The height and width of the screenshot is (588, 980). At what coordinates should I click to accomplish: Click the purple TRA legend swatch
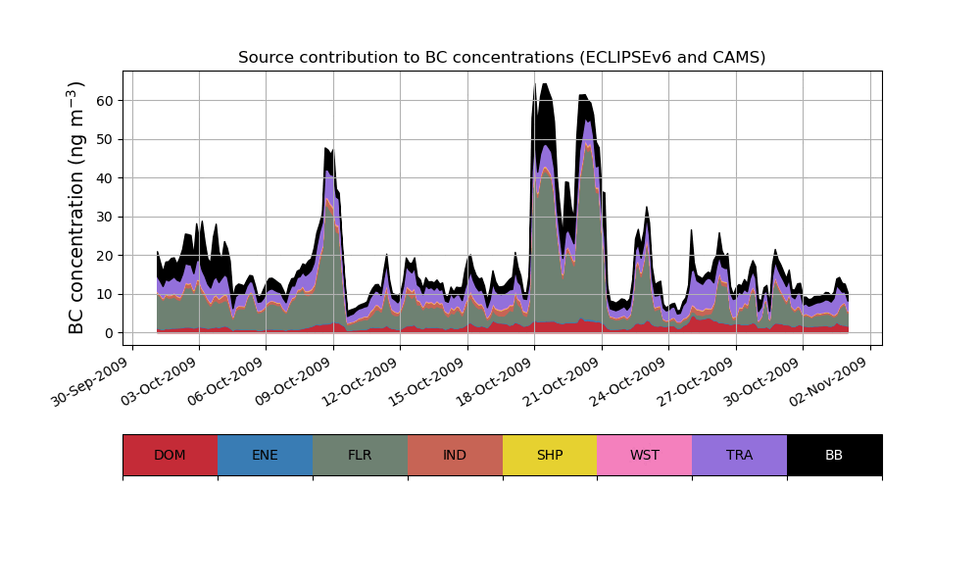[x=739, y=455]
